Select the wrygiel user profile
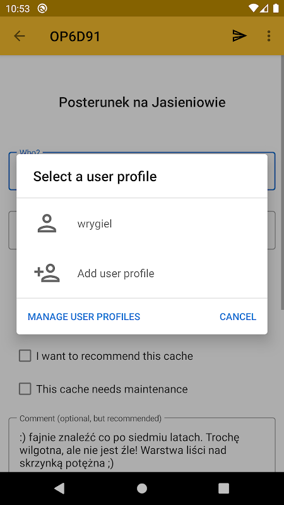Image resolution: width=284 pixels, height=505 pixels. [x=142, y=223]
